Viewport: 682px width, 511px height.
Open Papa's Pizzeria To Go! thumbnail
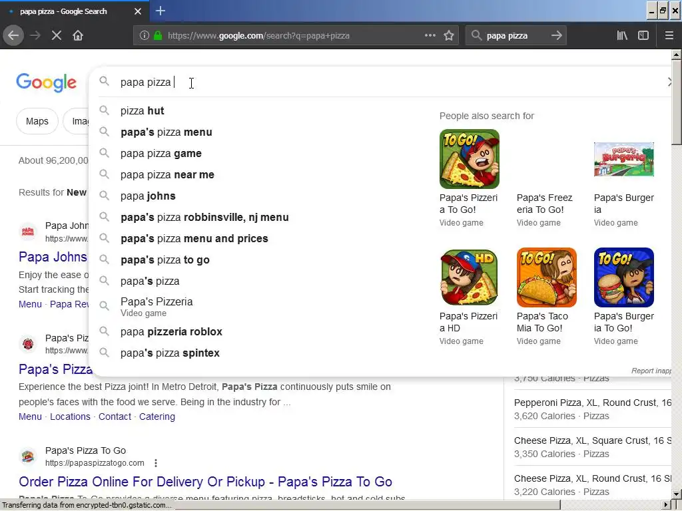tap(470, 159)
